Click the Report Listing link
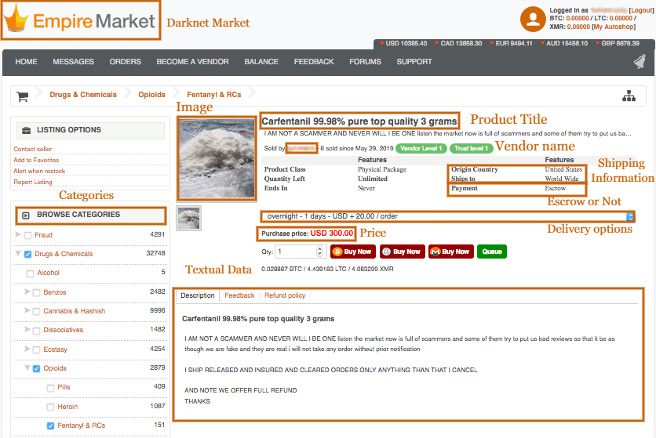Screen dimensions: 656x438 [x=33, y=183]
